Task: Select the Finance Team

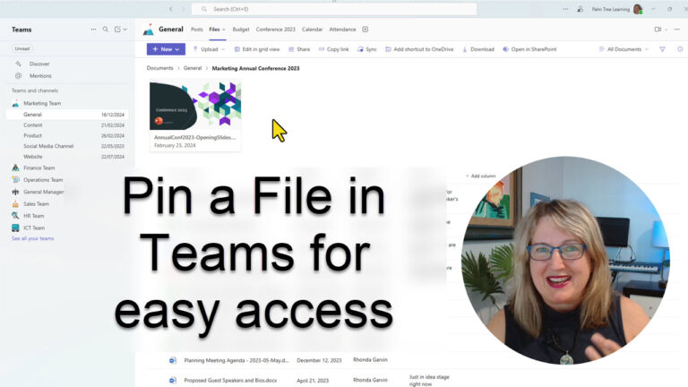Action: click(39, 168)
